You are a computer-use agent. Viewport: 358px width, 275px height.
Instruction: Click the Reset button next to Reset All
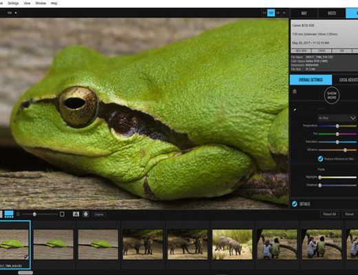click(x=350, y=214)
